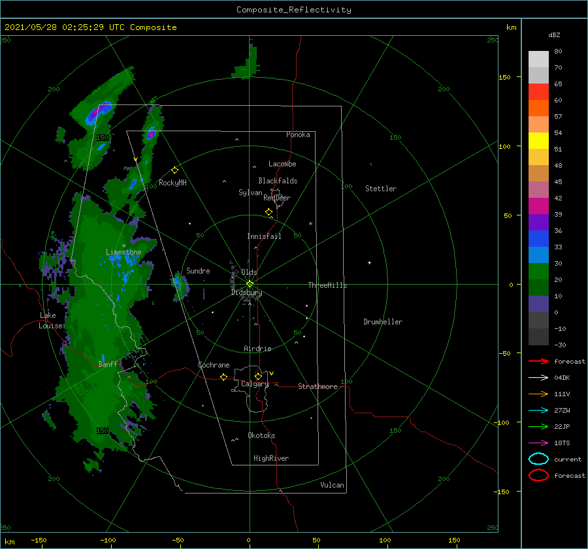Click the cyan 27ZW arrow in legend
The height and width of the screenshot is (549, 588).
point(538,411)
